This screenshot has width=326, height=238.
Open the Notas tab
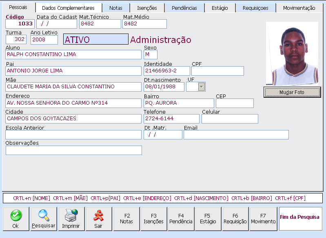[116, 8]
